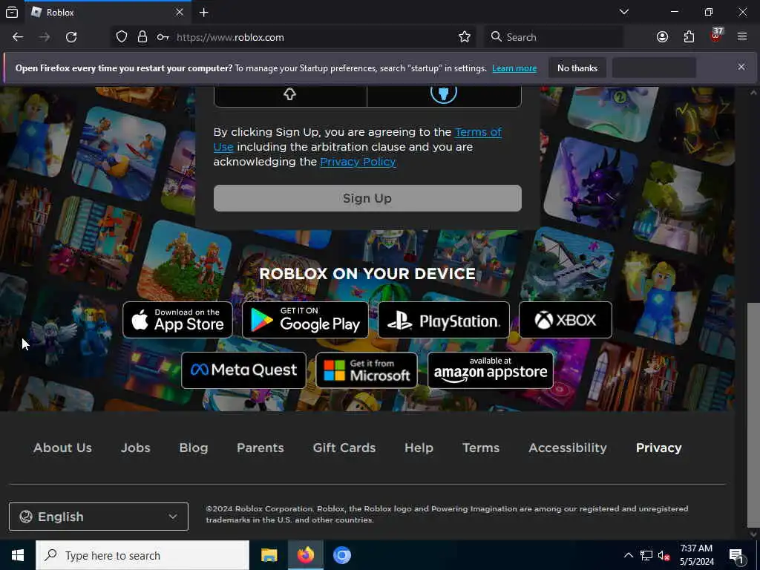This screenshot has height=570, width=760.
Task: Open Firefox View icon in tab bar
Action: click(x=12, y=12)
